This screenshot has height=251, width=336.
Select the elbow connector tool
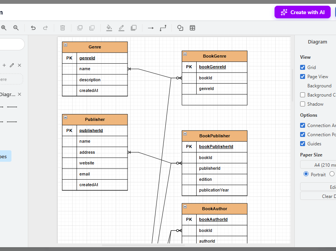(163, 28)
